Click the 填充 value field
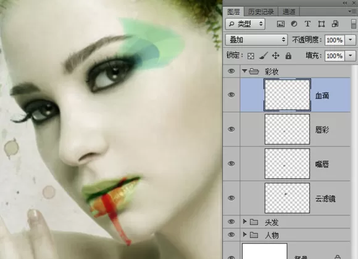 tap(335, 56)
